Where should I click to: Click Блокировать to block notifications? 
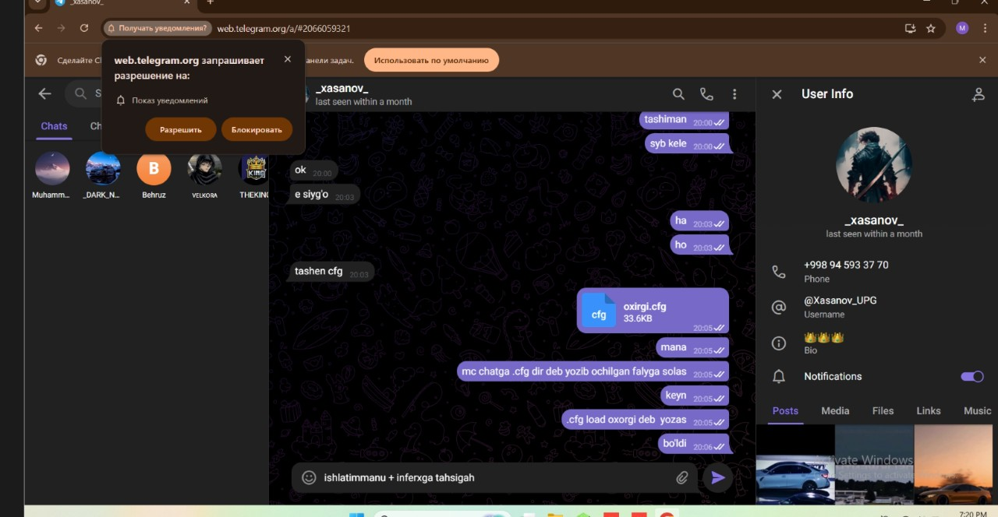[x=257, y=130]
